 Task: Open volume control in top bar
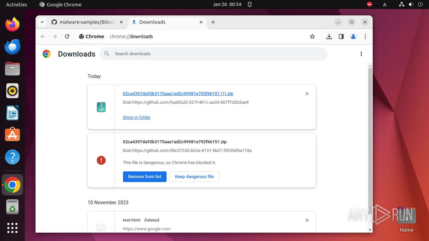point(411,4)
